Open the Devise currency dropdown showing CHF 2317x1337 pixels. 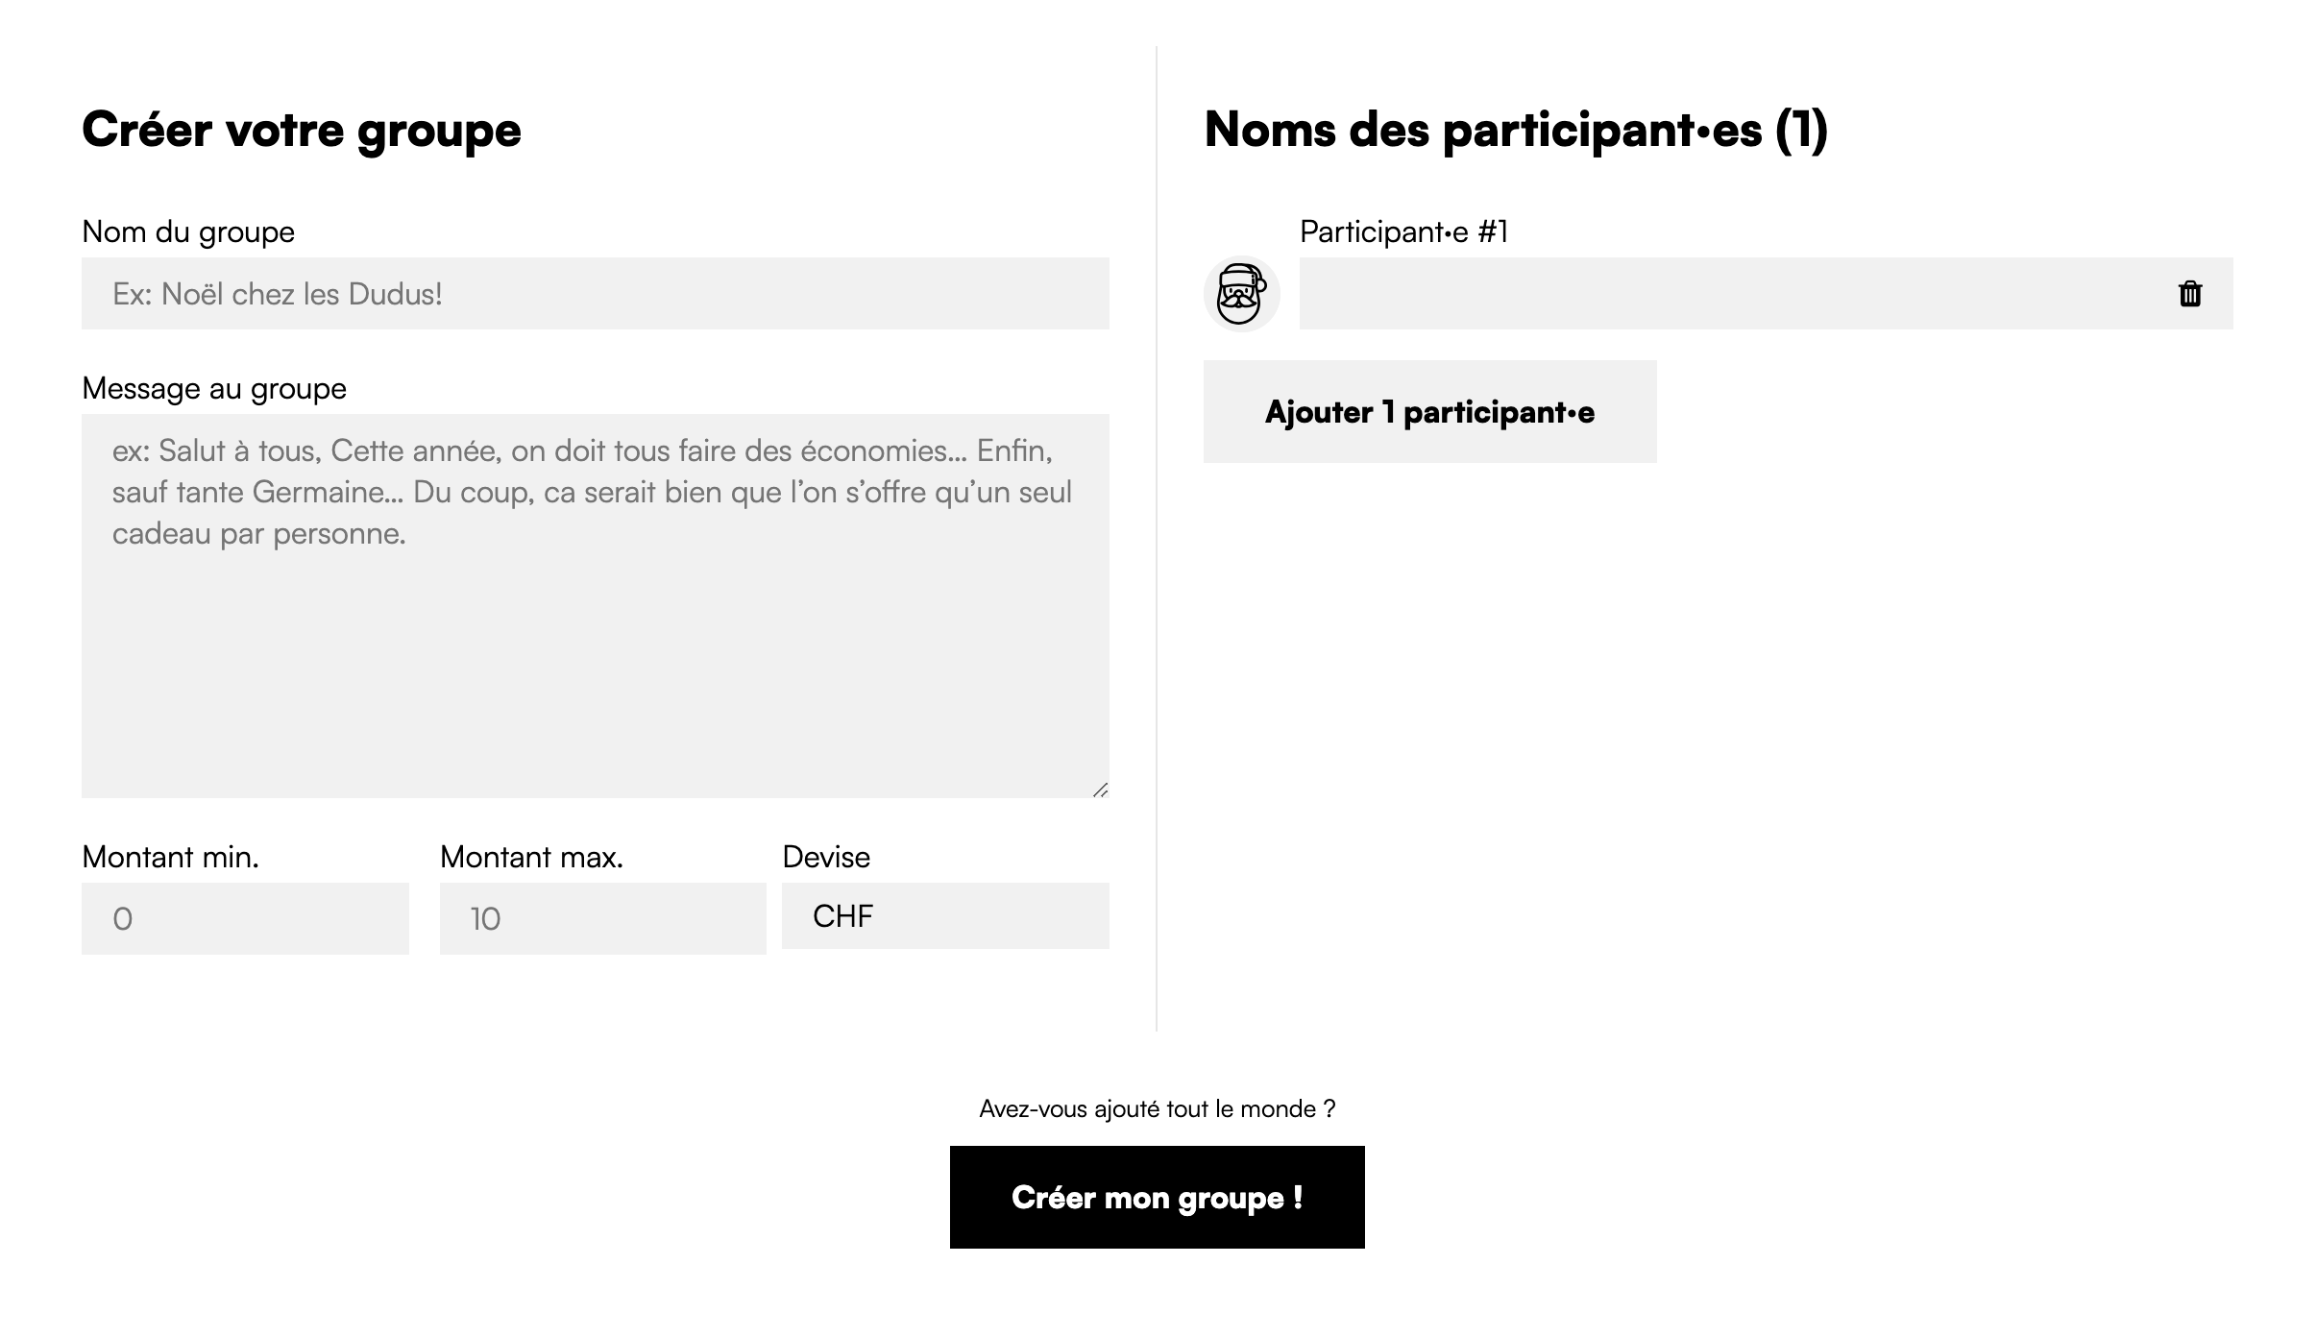(945, 915)
